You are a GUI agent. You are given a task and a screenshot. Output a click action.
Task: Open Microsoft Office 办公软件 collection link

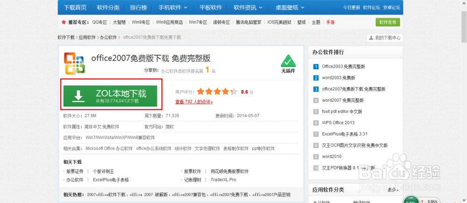point(109,148)
